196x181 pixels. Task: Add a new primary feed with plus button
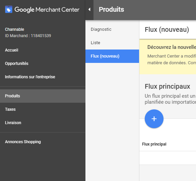tap(154, 119)
